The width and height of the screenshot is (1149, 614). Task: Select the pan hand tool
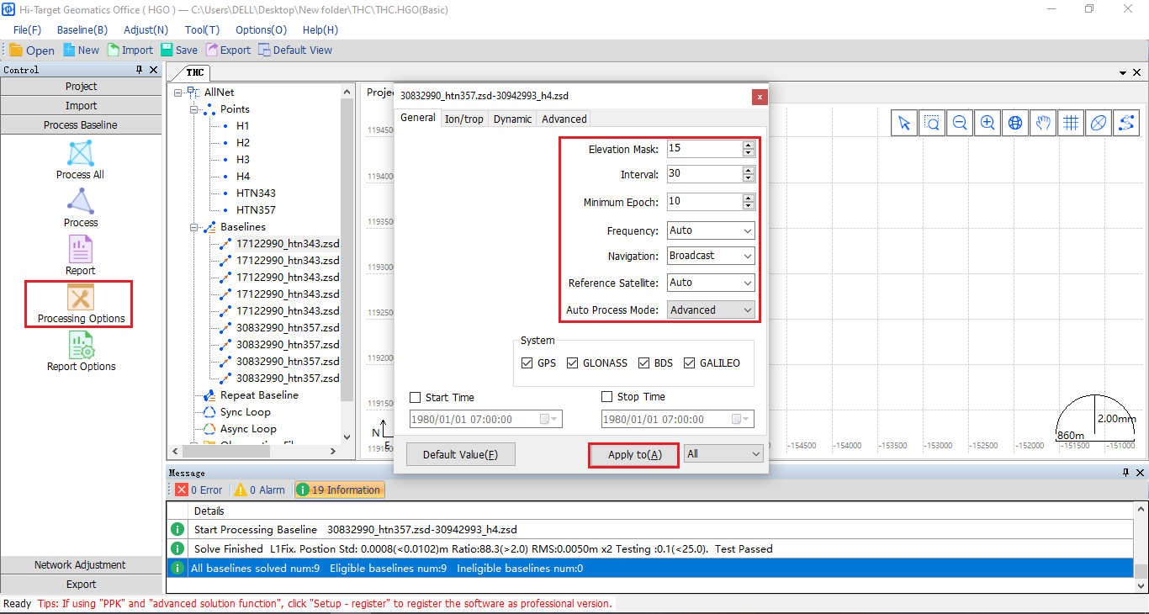1043,123
